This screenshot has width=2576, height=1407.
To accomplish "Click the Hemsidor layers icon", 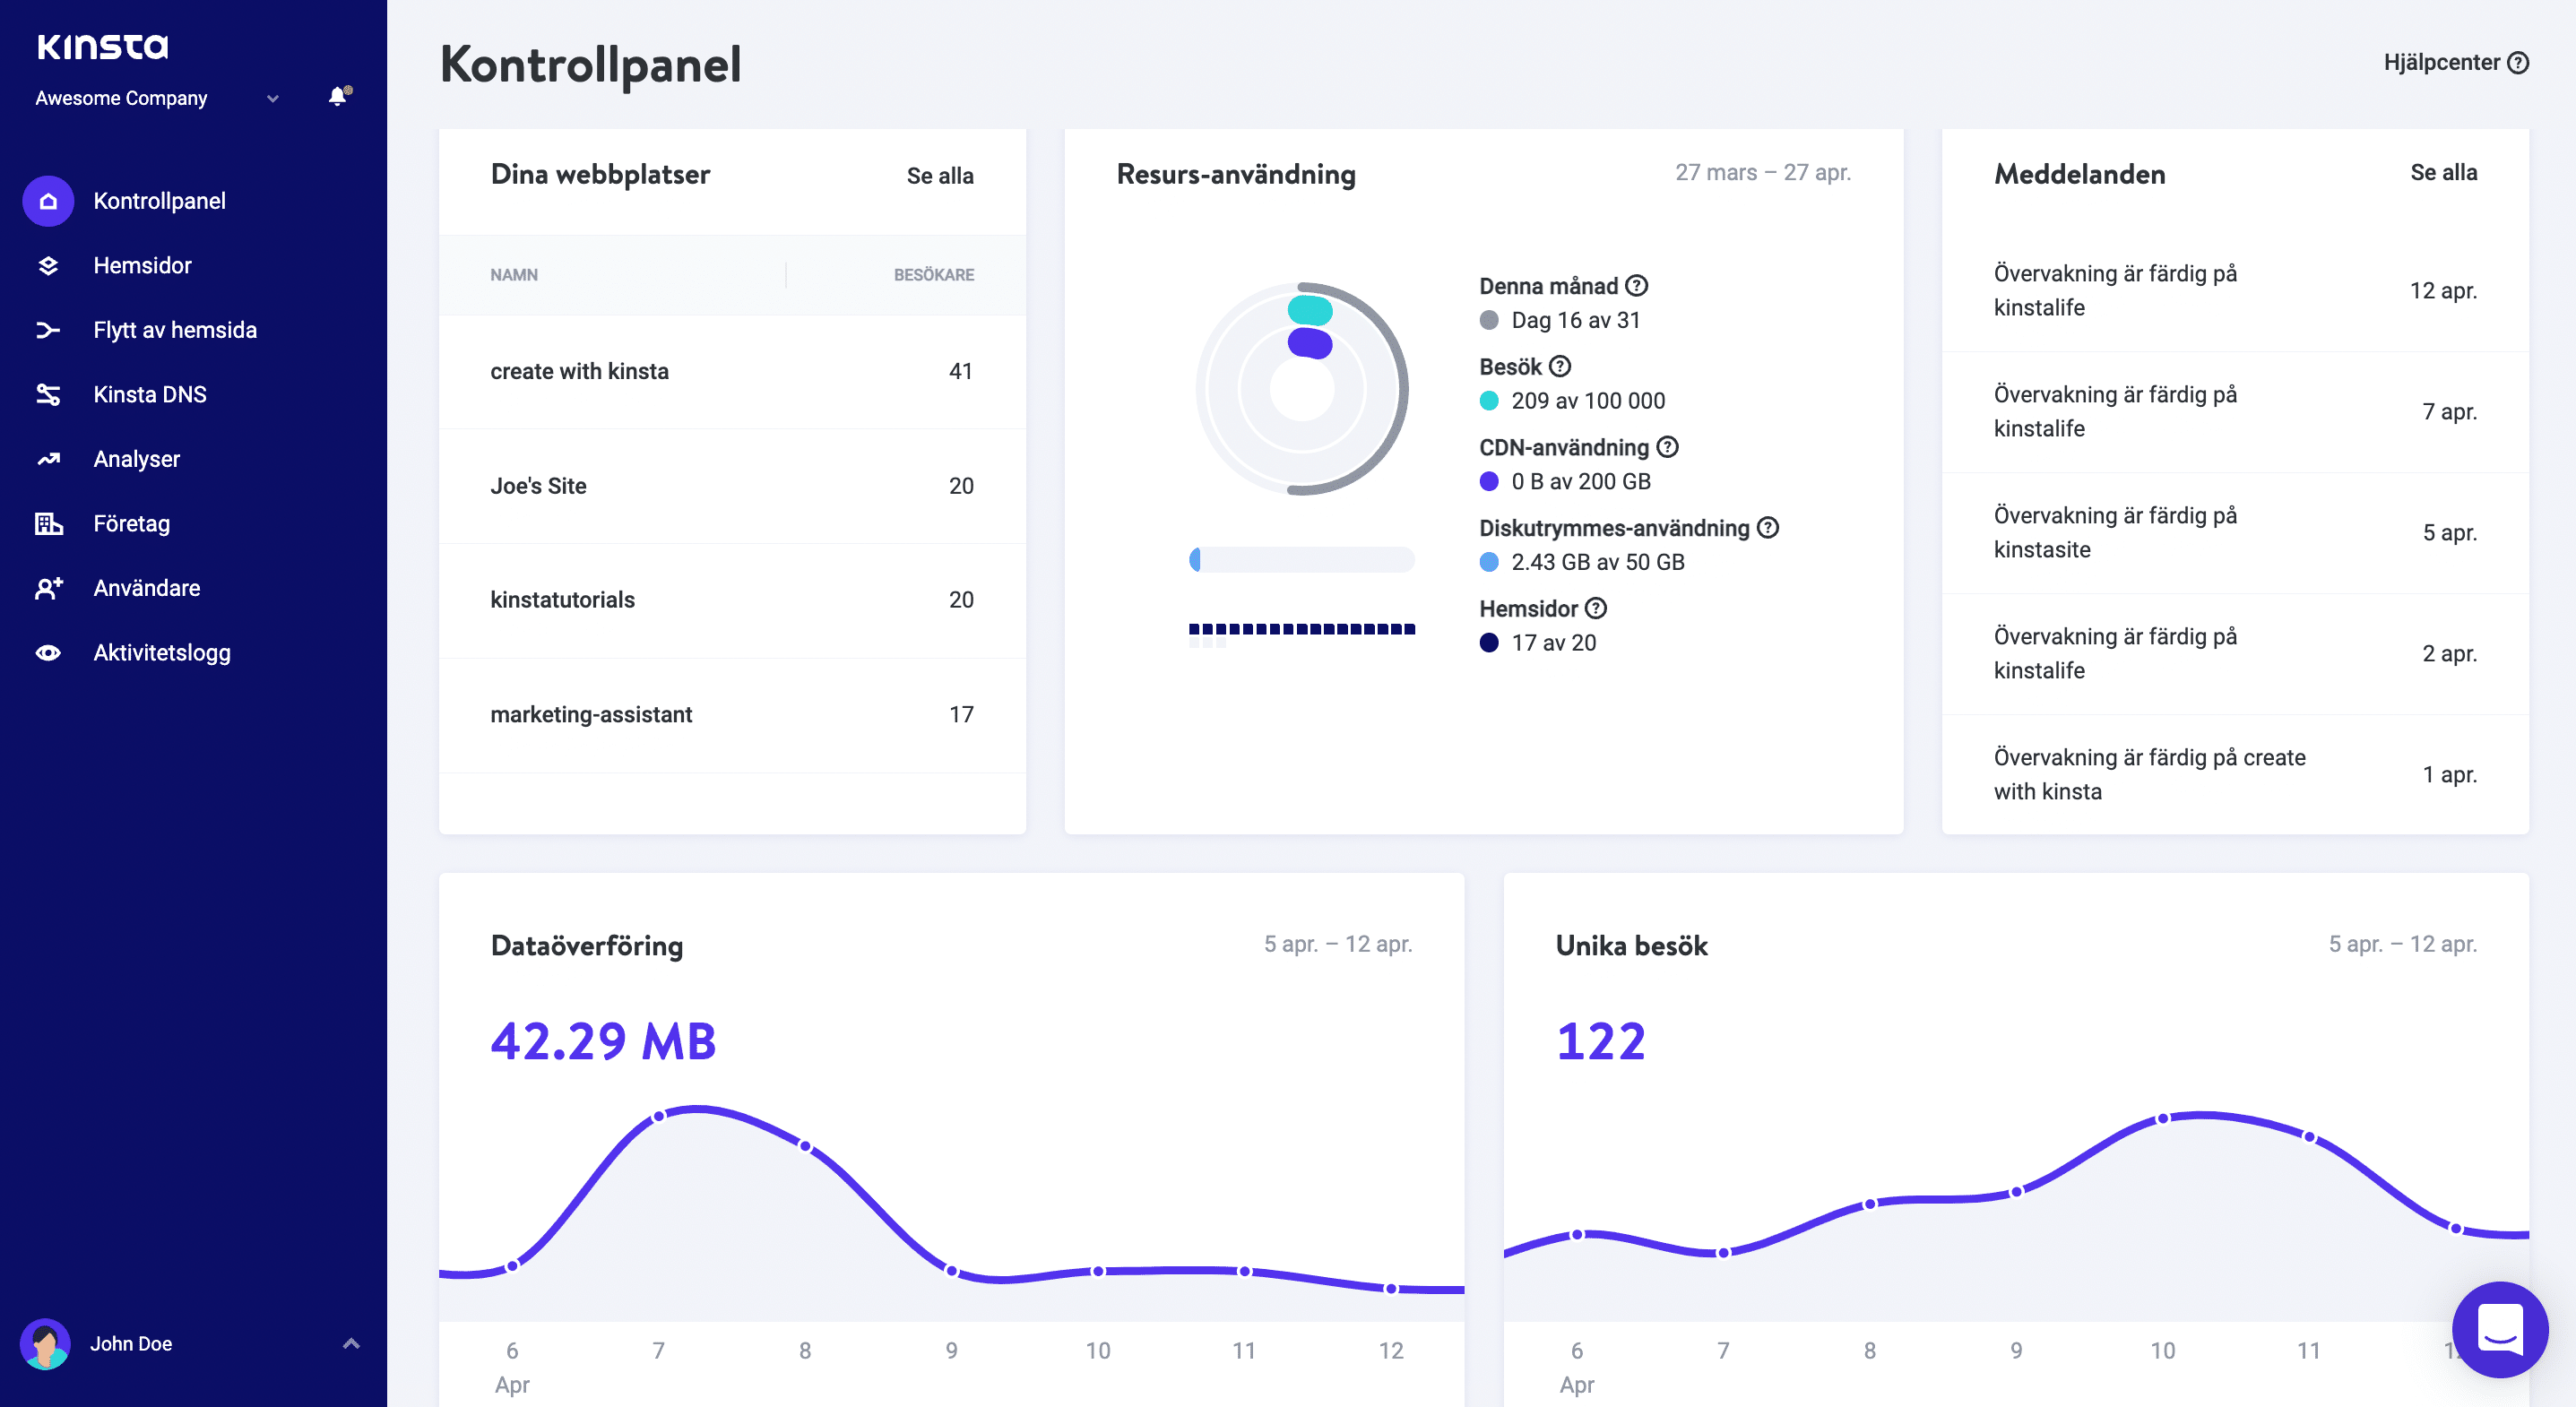I will point(48,266).
